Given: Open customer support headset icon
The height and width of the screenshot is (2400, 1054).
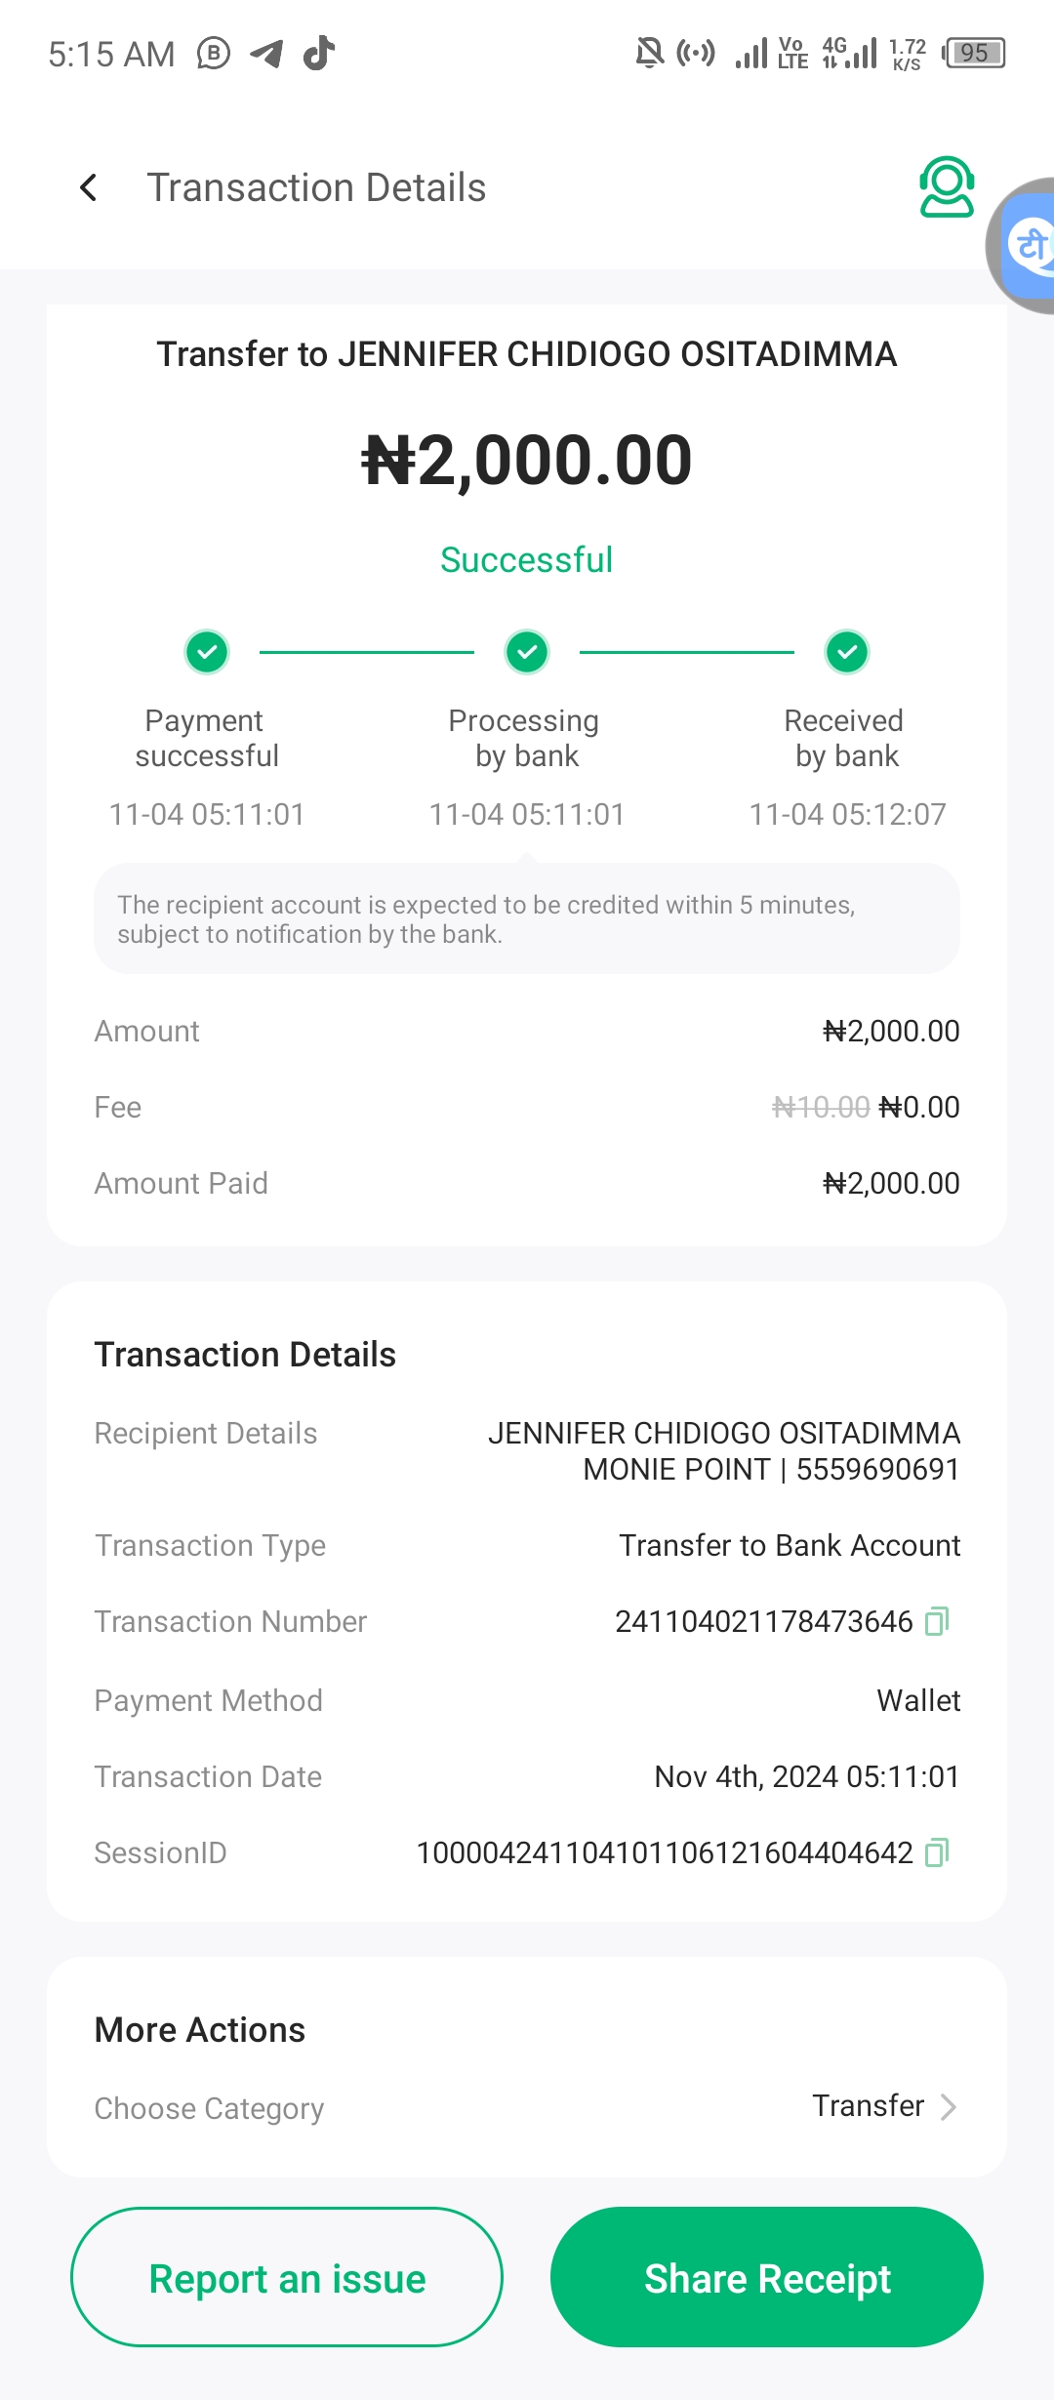Looking at the screenshot, I should tap(946, 186).
